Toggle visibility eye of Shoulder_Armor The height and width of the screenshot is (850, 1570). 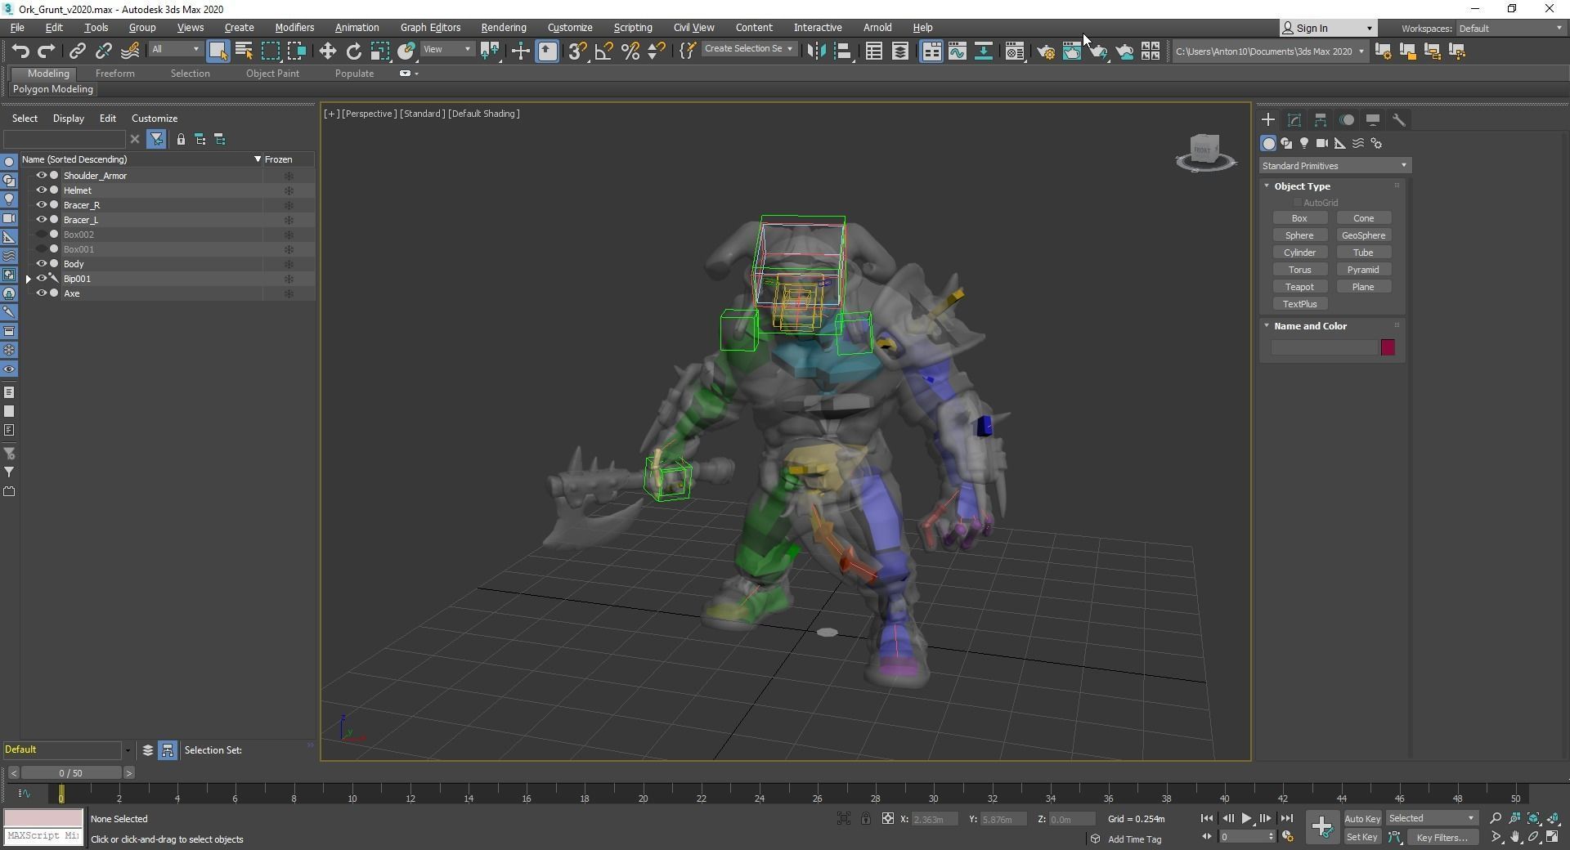[x=41, y=176]
